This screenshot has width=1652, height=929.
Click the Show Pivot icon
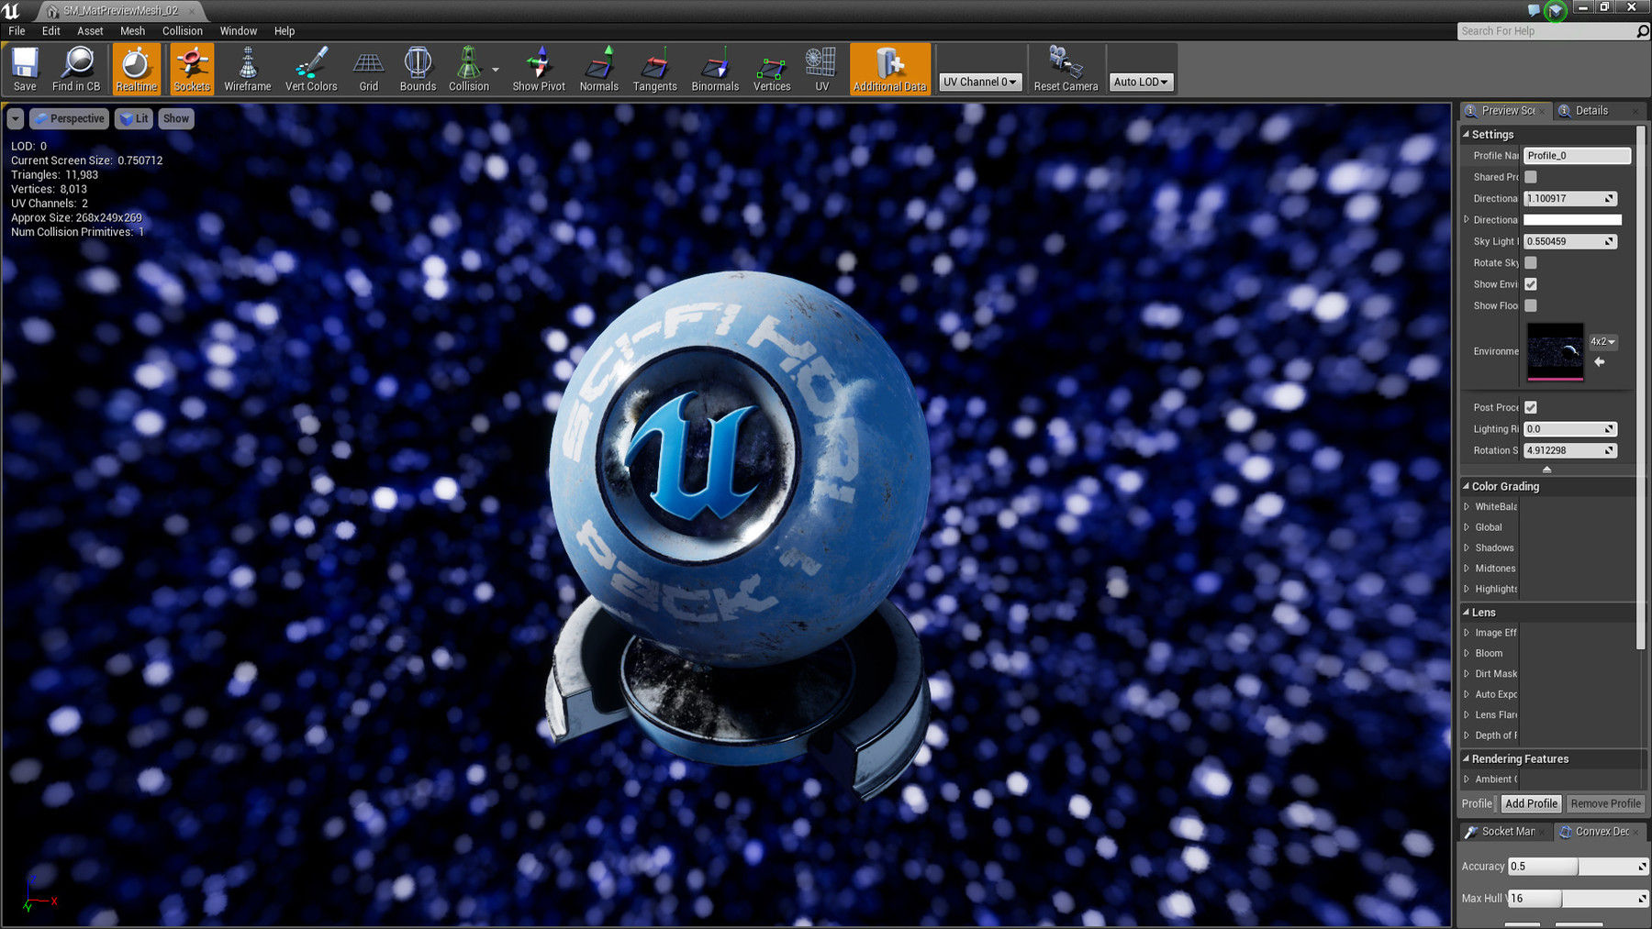click(x=539, y=69)
